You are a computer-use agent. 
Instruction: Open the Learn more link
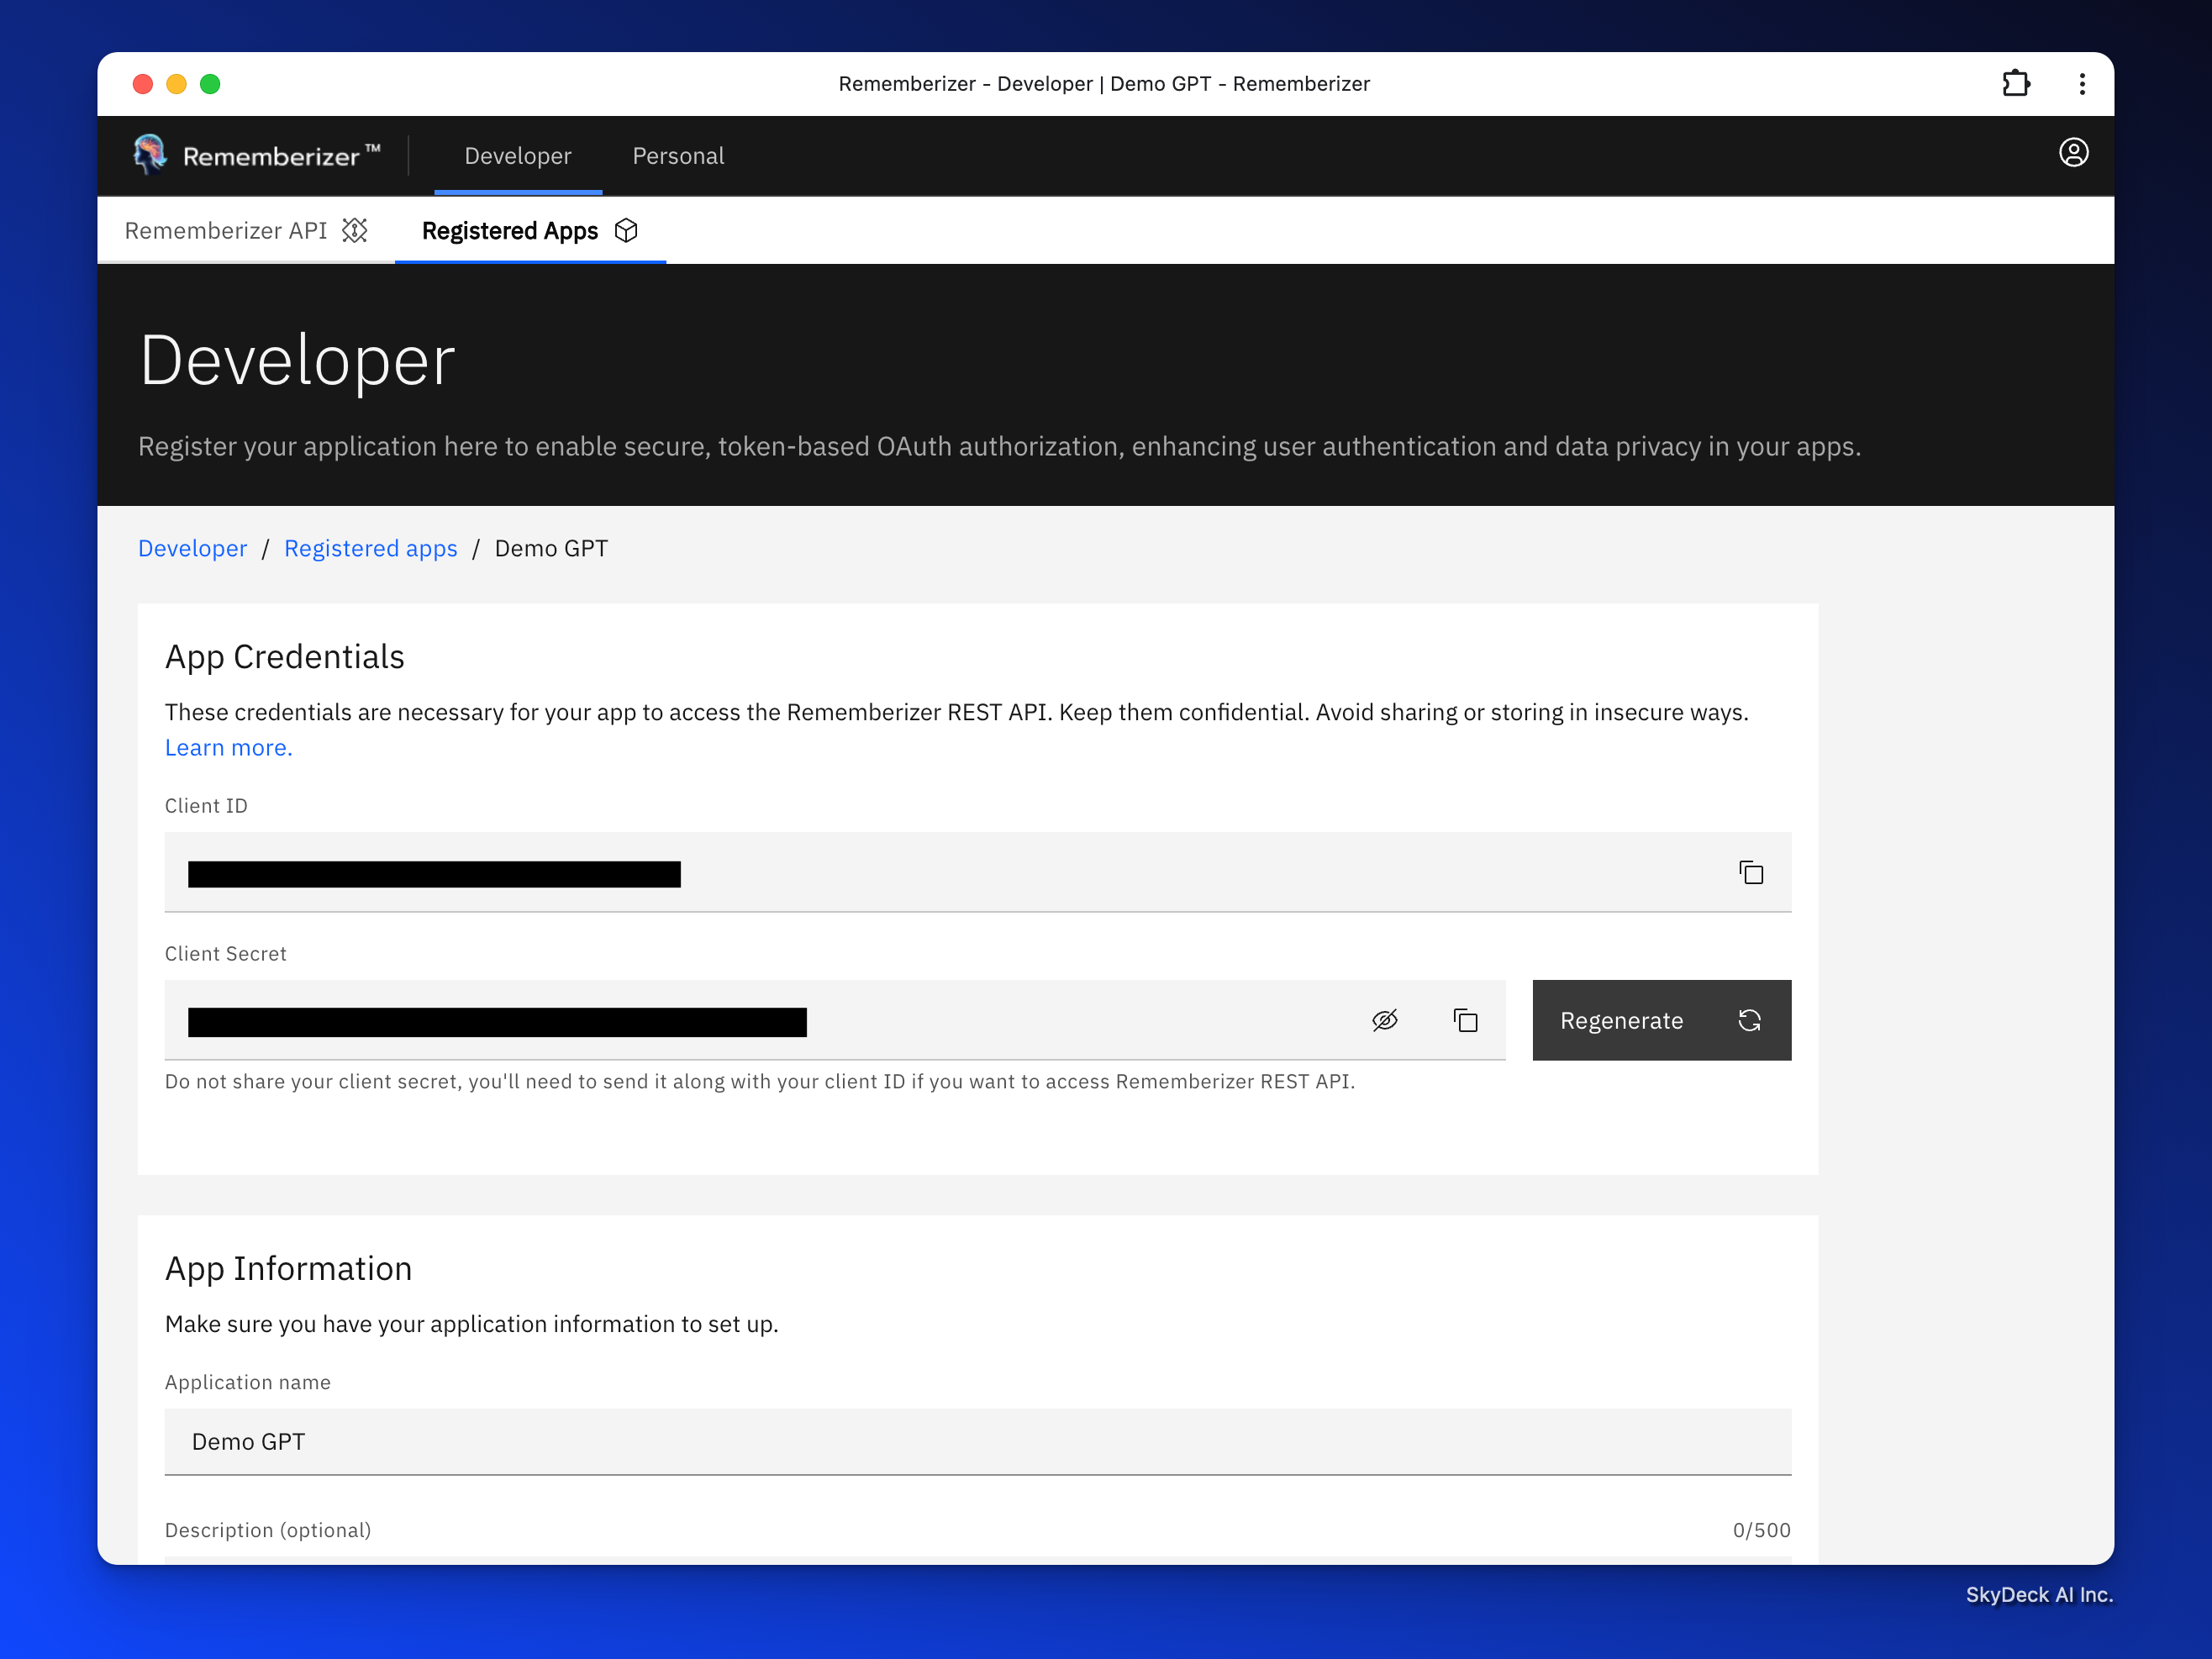click(x=228, y=747)
